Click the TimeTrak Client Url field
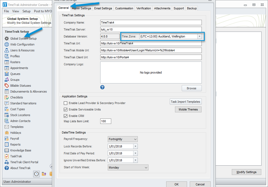The width and height of the screenshot is (268, 187). (x=151, y=57)
